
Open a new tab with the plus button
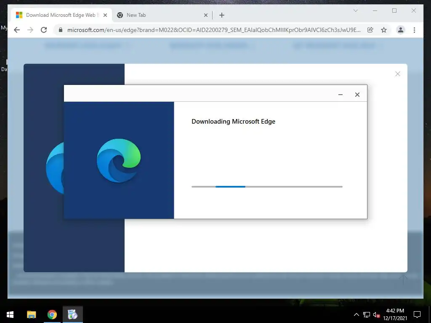(x=221, y=15)
